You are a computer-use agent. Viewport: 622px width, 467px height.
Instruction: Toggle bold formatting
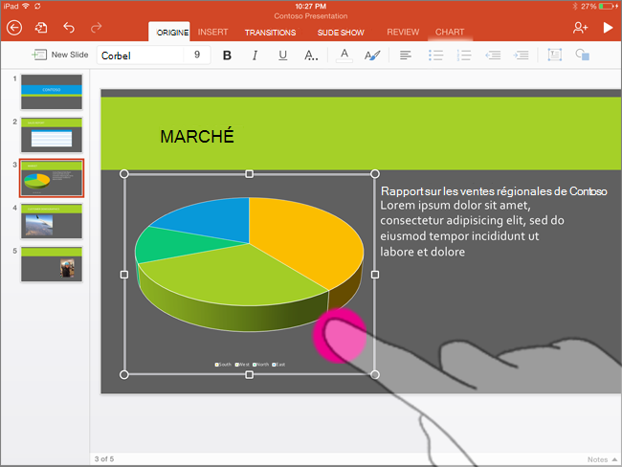pyautogui.click(x=227, y=56)
